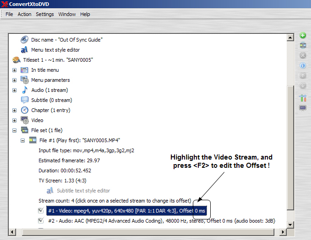Click TV Screen: 1.33 (4:3) text
The image size is (311, 240).
(62, 181)
